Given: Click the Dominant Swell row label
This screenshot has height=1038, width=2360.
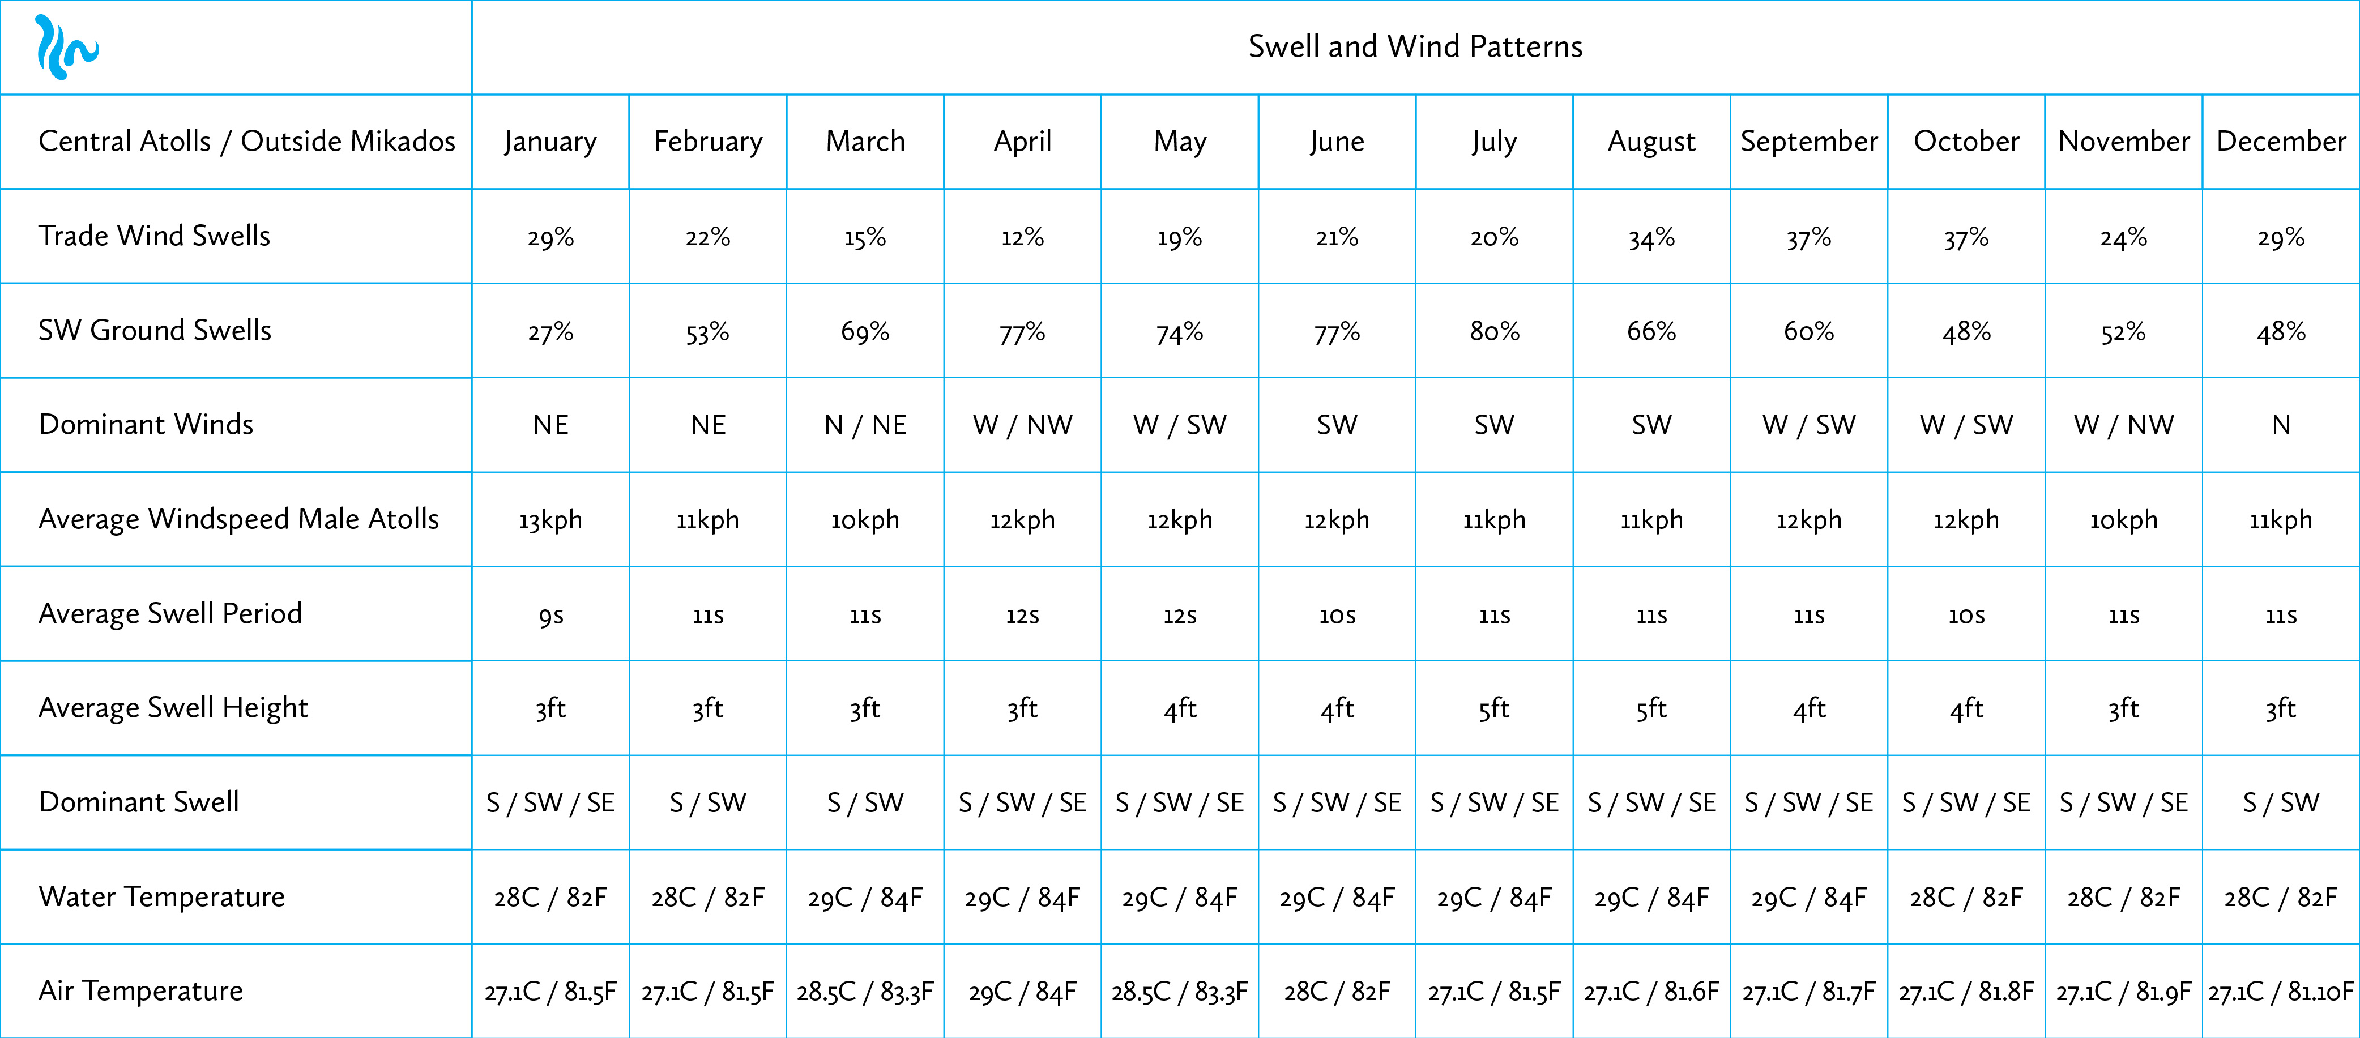Looking at the screenshot, I should (x=138, y=802).
